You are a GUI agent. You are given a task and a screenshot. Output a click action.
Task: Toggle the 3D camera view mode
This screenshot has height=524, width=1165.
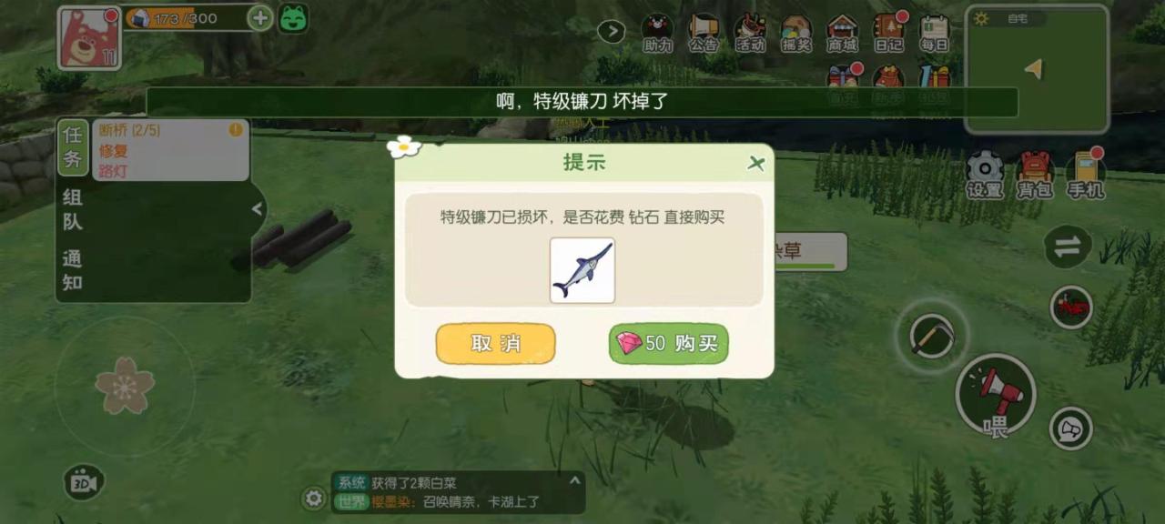pos(85,482)
